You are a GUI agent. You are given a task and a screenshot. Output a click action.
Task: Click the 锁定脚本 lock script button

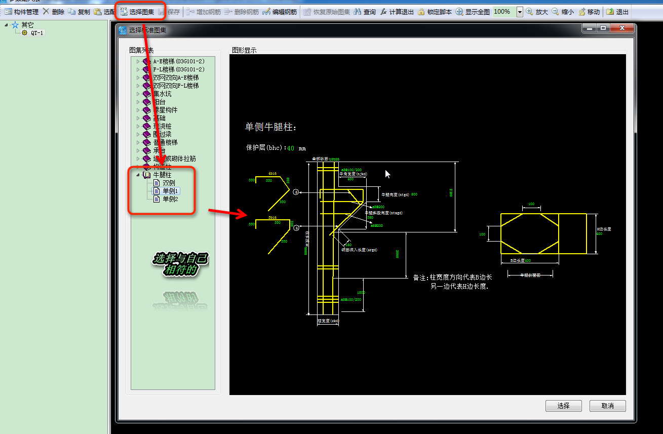435,12
